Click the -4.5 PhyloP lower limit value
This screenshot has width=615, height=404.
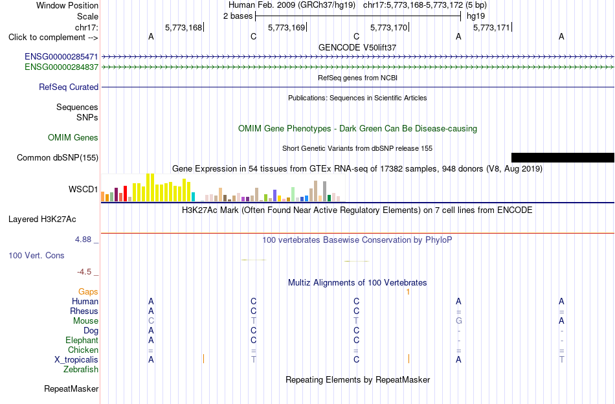(x=84, y=272)
